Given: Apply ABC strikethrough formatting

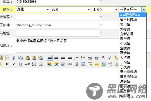Looking at the screenshot, I should point(27,64).
